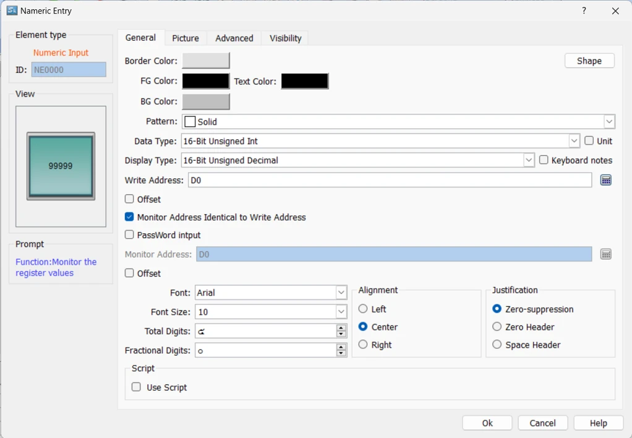The height and width of the screenshot is (438, 632).
Task: Enable PassWord intput checkbox
Action: (129, 234)
